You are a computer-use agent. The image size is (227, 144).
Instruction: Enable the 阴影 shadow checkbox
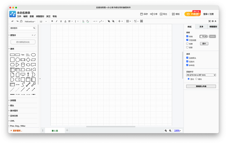[x=187, y=47]
